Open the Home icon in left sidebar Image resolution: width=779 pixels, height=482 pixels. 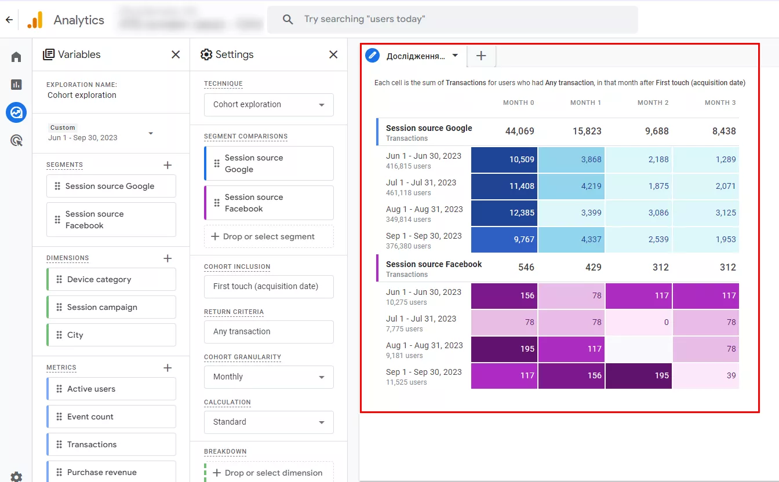coord(16,57)
